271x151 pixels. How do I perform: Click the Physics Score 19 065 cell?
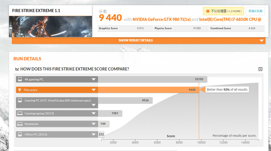pyautogui.click(x=181, y=28)
